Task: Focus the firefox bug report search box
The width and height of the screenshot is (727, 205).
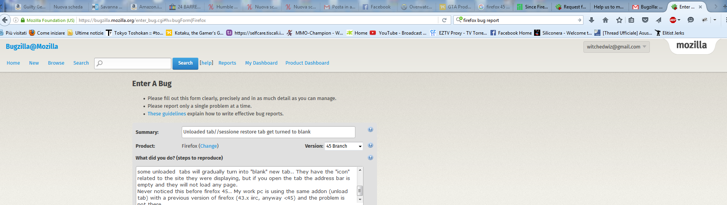Action: [519, 20]
